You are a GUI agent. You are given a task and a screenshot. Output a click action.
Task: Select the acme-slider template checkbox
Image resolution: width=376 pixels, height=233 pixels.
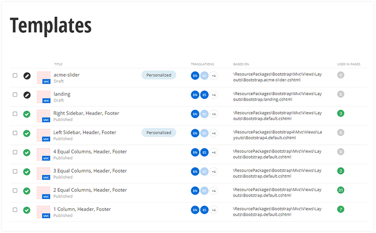[15, 75]
